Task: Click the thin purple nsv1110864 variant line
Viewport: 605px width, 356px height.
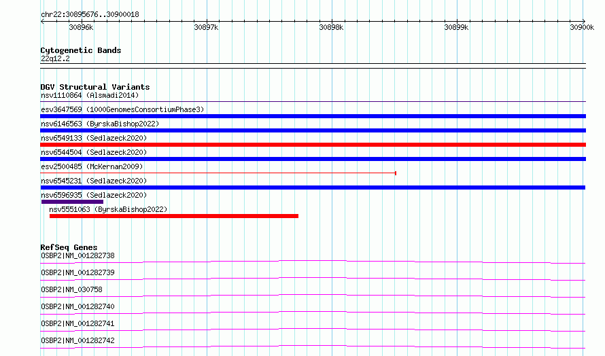Action: 313,101
